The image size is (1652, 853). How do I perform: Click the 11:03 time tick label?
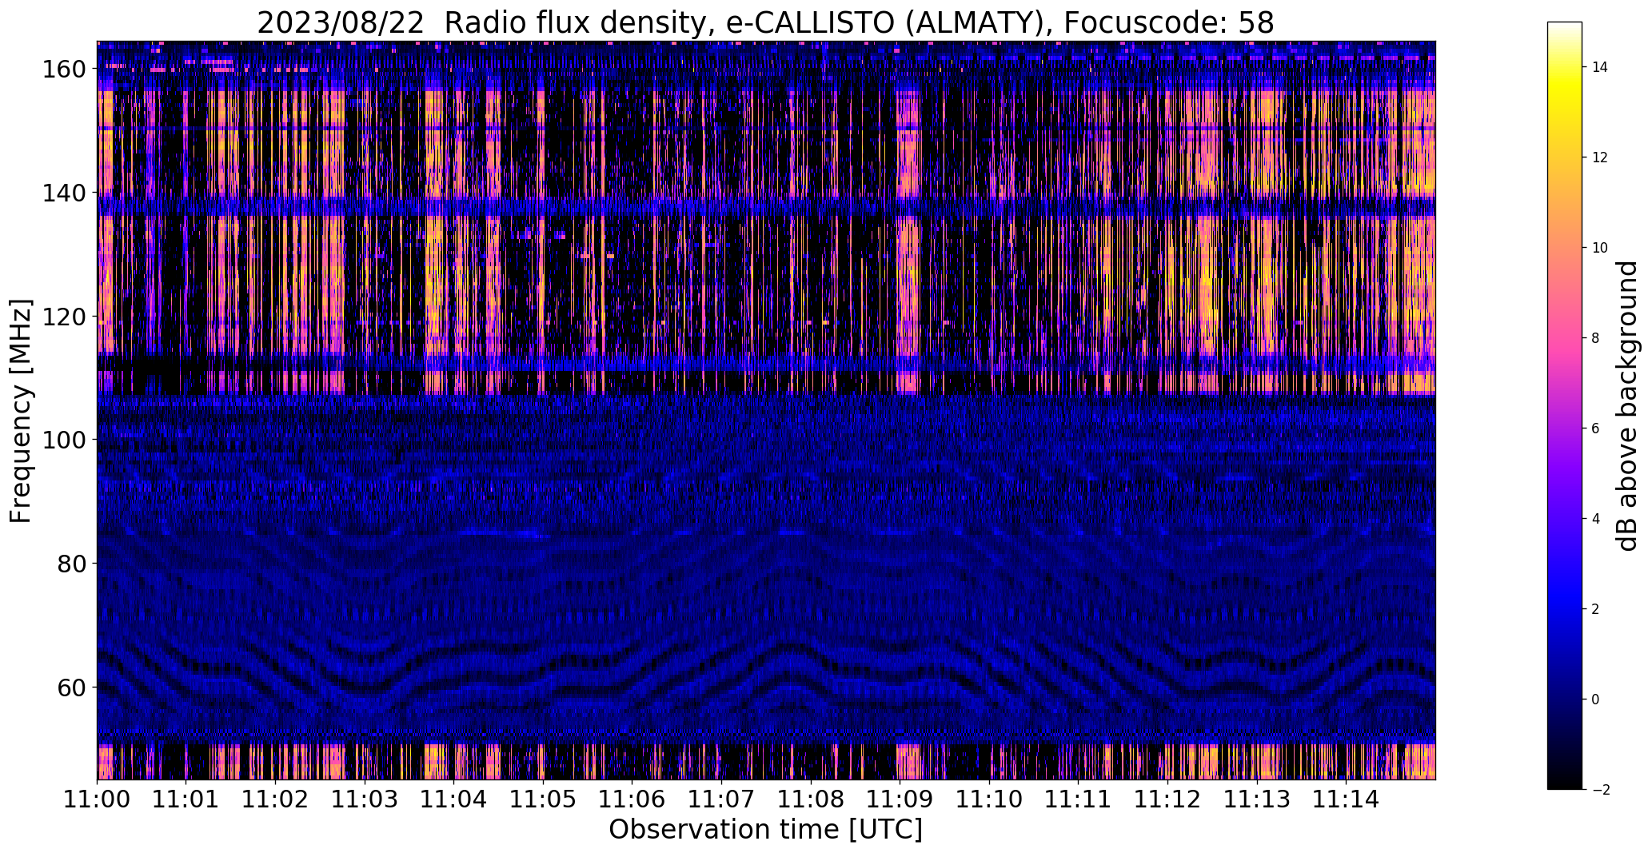pos(365,799)
